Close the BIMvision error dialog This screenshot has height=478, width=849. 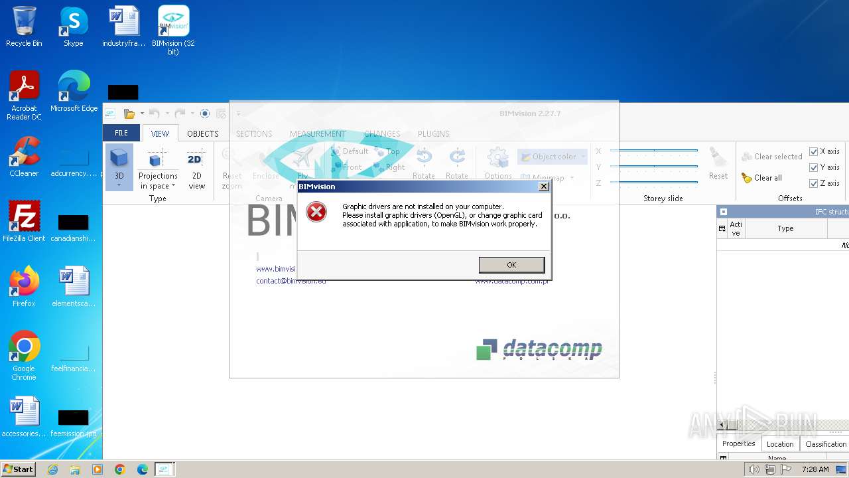click(x=543, y=187)
